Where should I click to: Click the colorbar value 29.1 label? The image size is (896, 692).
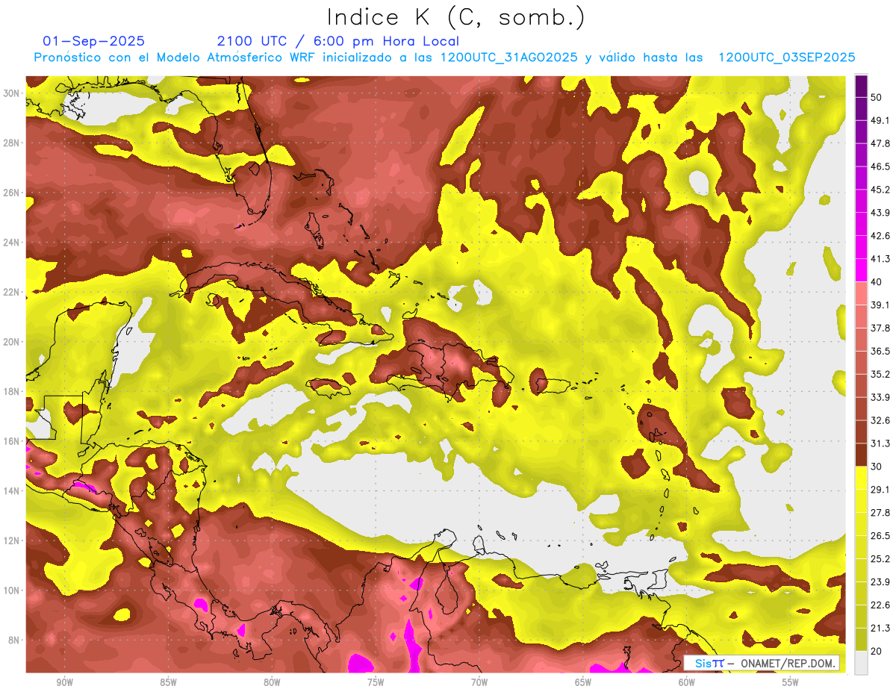coord(880,490)
